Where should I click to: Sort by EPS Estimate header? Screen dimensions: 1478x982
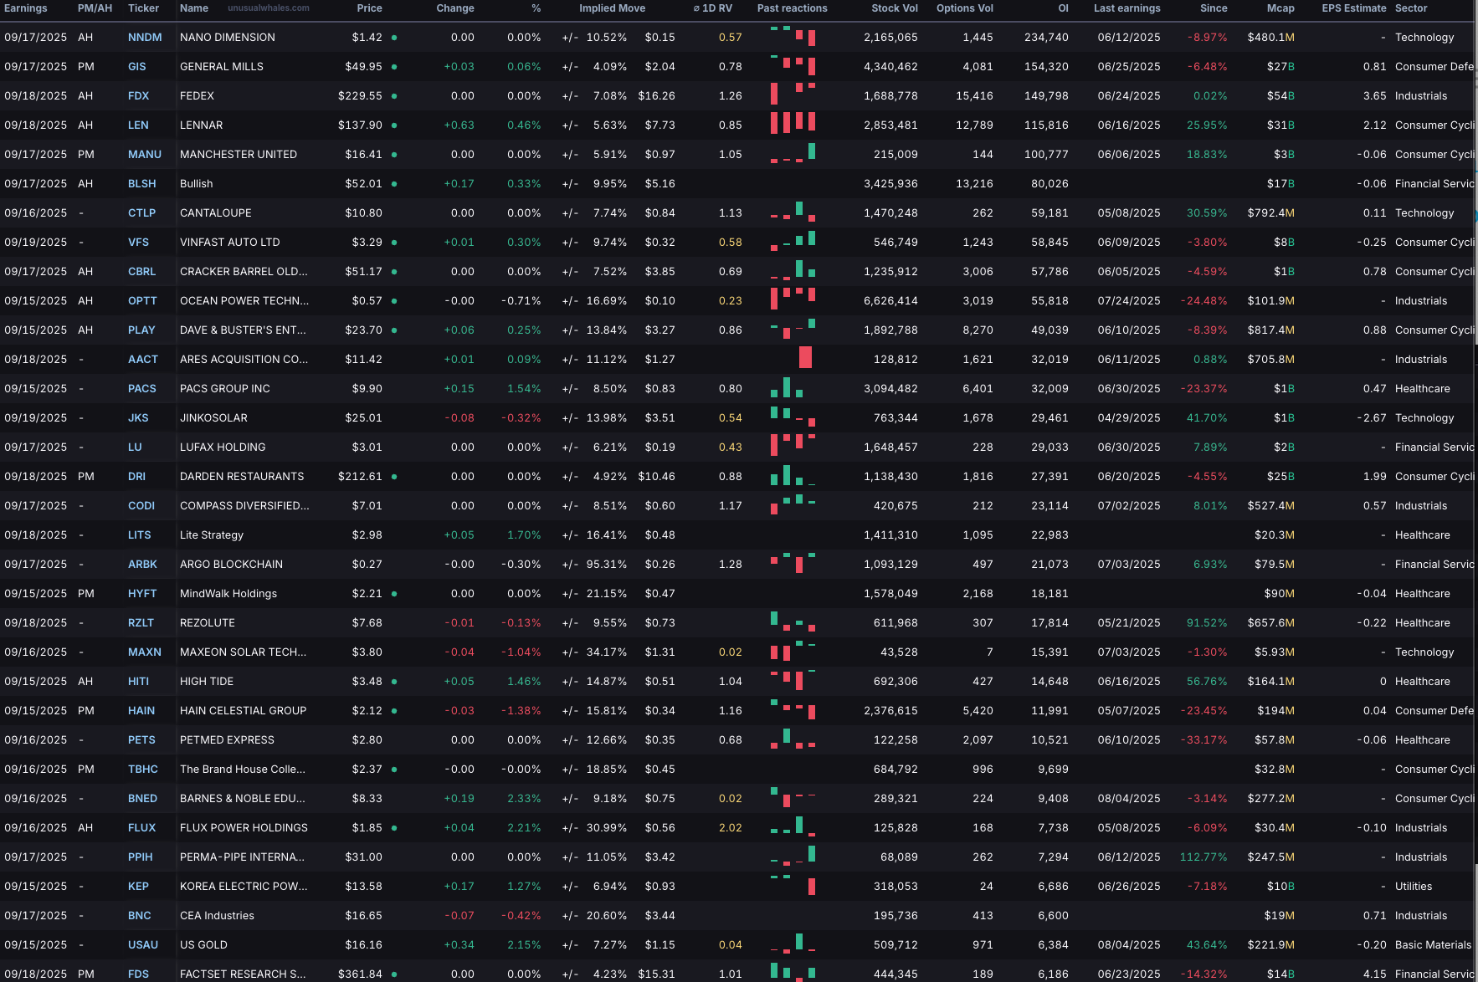1354,8
